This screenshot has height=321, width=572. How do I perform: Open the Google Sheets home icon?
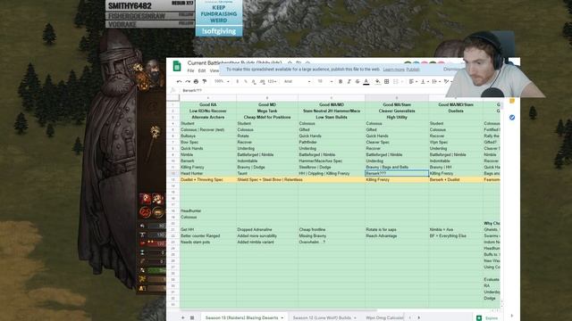(x=177, y=66)
